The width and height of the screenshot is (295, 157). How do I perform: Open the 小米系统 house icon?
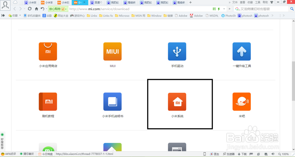177,102
